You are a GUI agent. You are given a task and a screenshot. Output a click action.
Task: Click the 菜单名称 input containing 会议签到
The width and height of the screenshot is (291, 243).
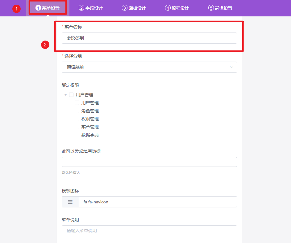[x=149, y=38]
